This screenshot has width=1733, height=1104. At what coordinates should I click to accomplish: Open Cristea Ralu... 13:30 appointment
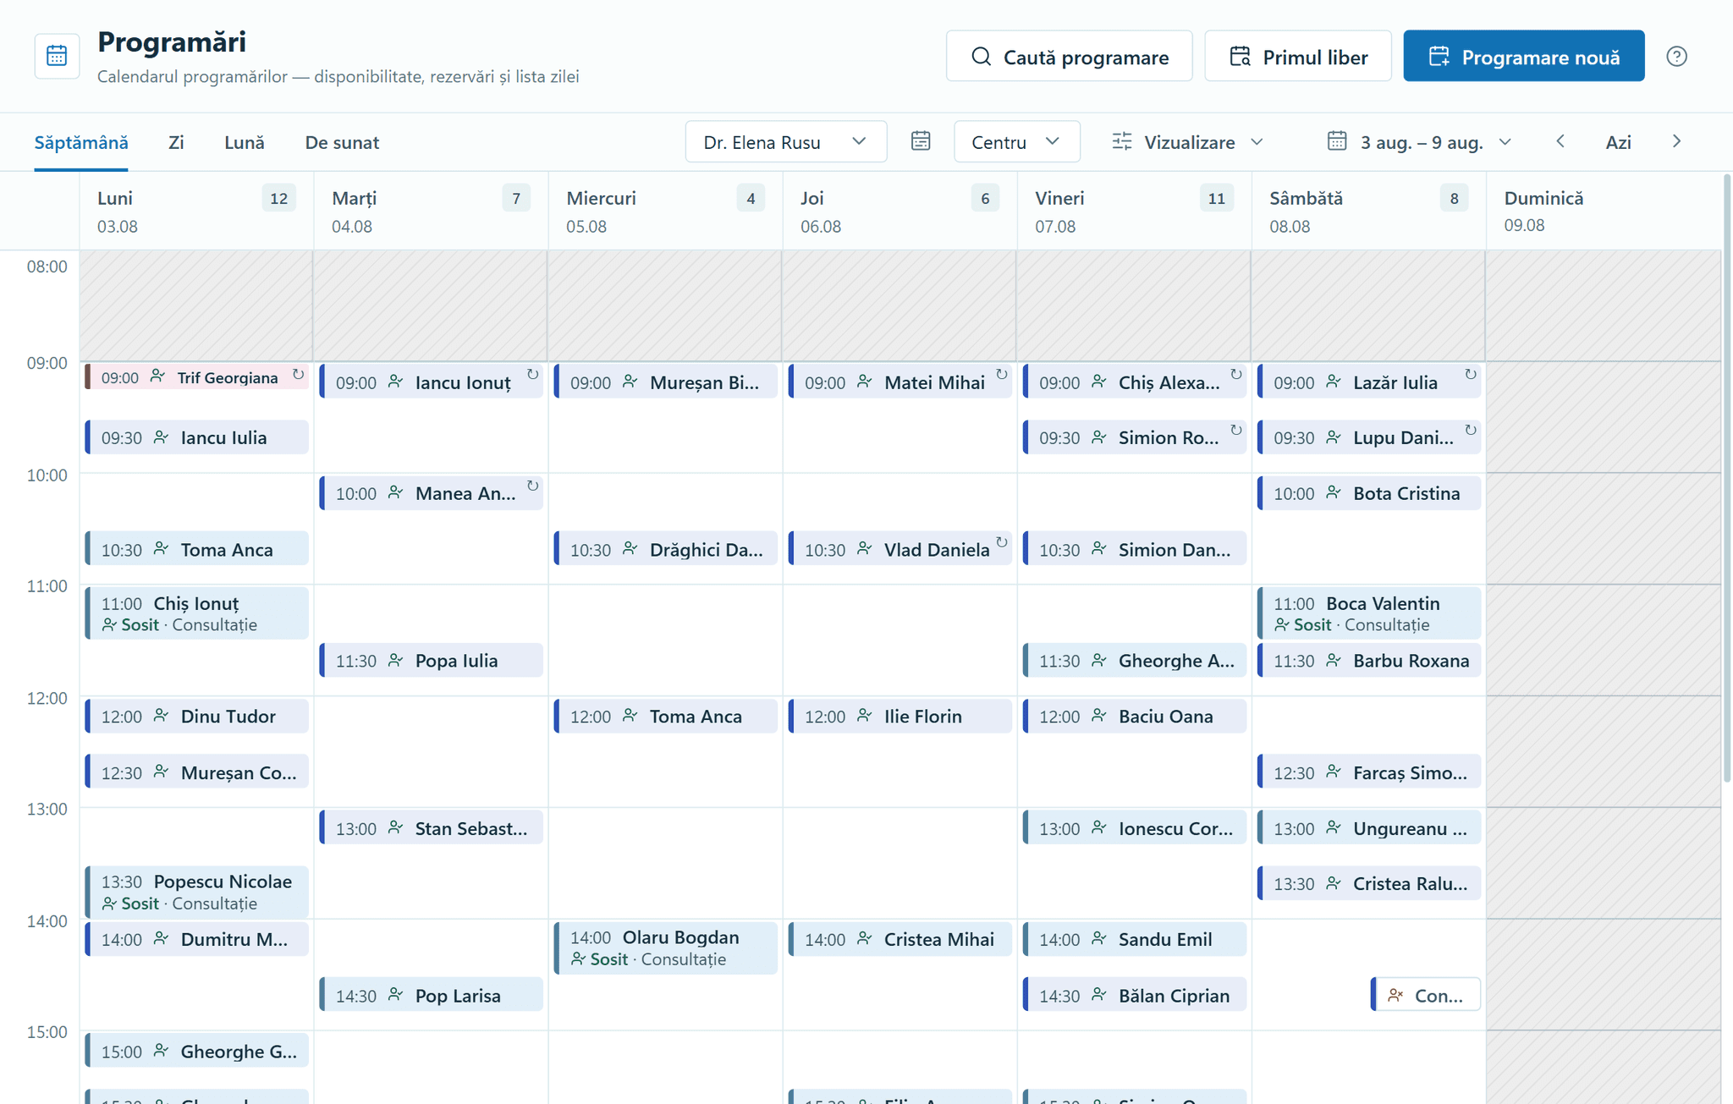tap(1369, 883)
